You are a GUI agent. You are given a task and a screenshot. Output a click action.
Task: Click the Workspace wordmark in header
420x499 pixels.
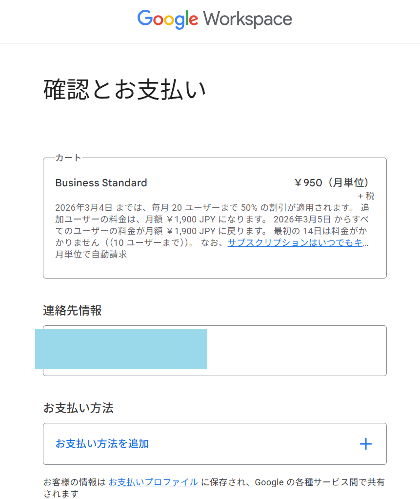click(248, 20)
